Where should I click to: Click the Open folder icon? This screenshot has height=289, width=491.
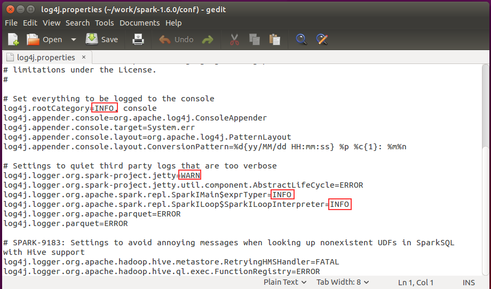click(x=33, y=39)
